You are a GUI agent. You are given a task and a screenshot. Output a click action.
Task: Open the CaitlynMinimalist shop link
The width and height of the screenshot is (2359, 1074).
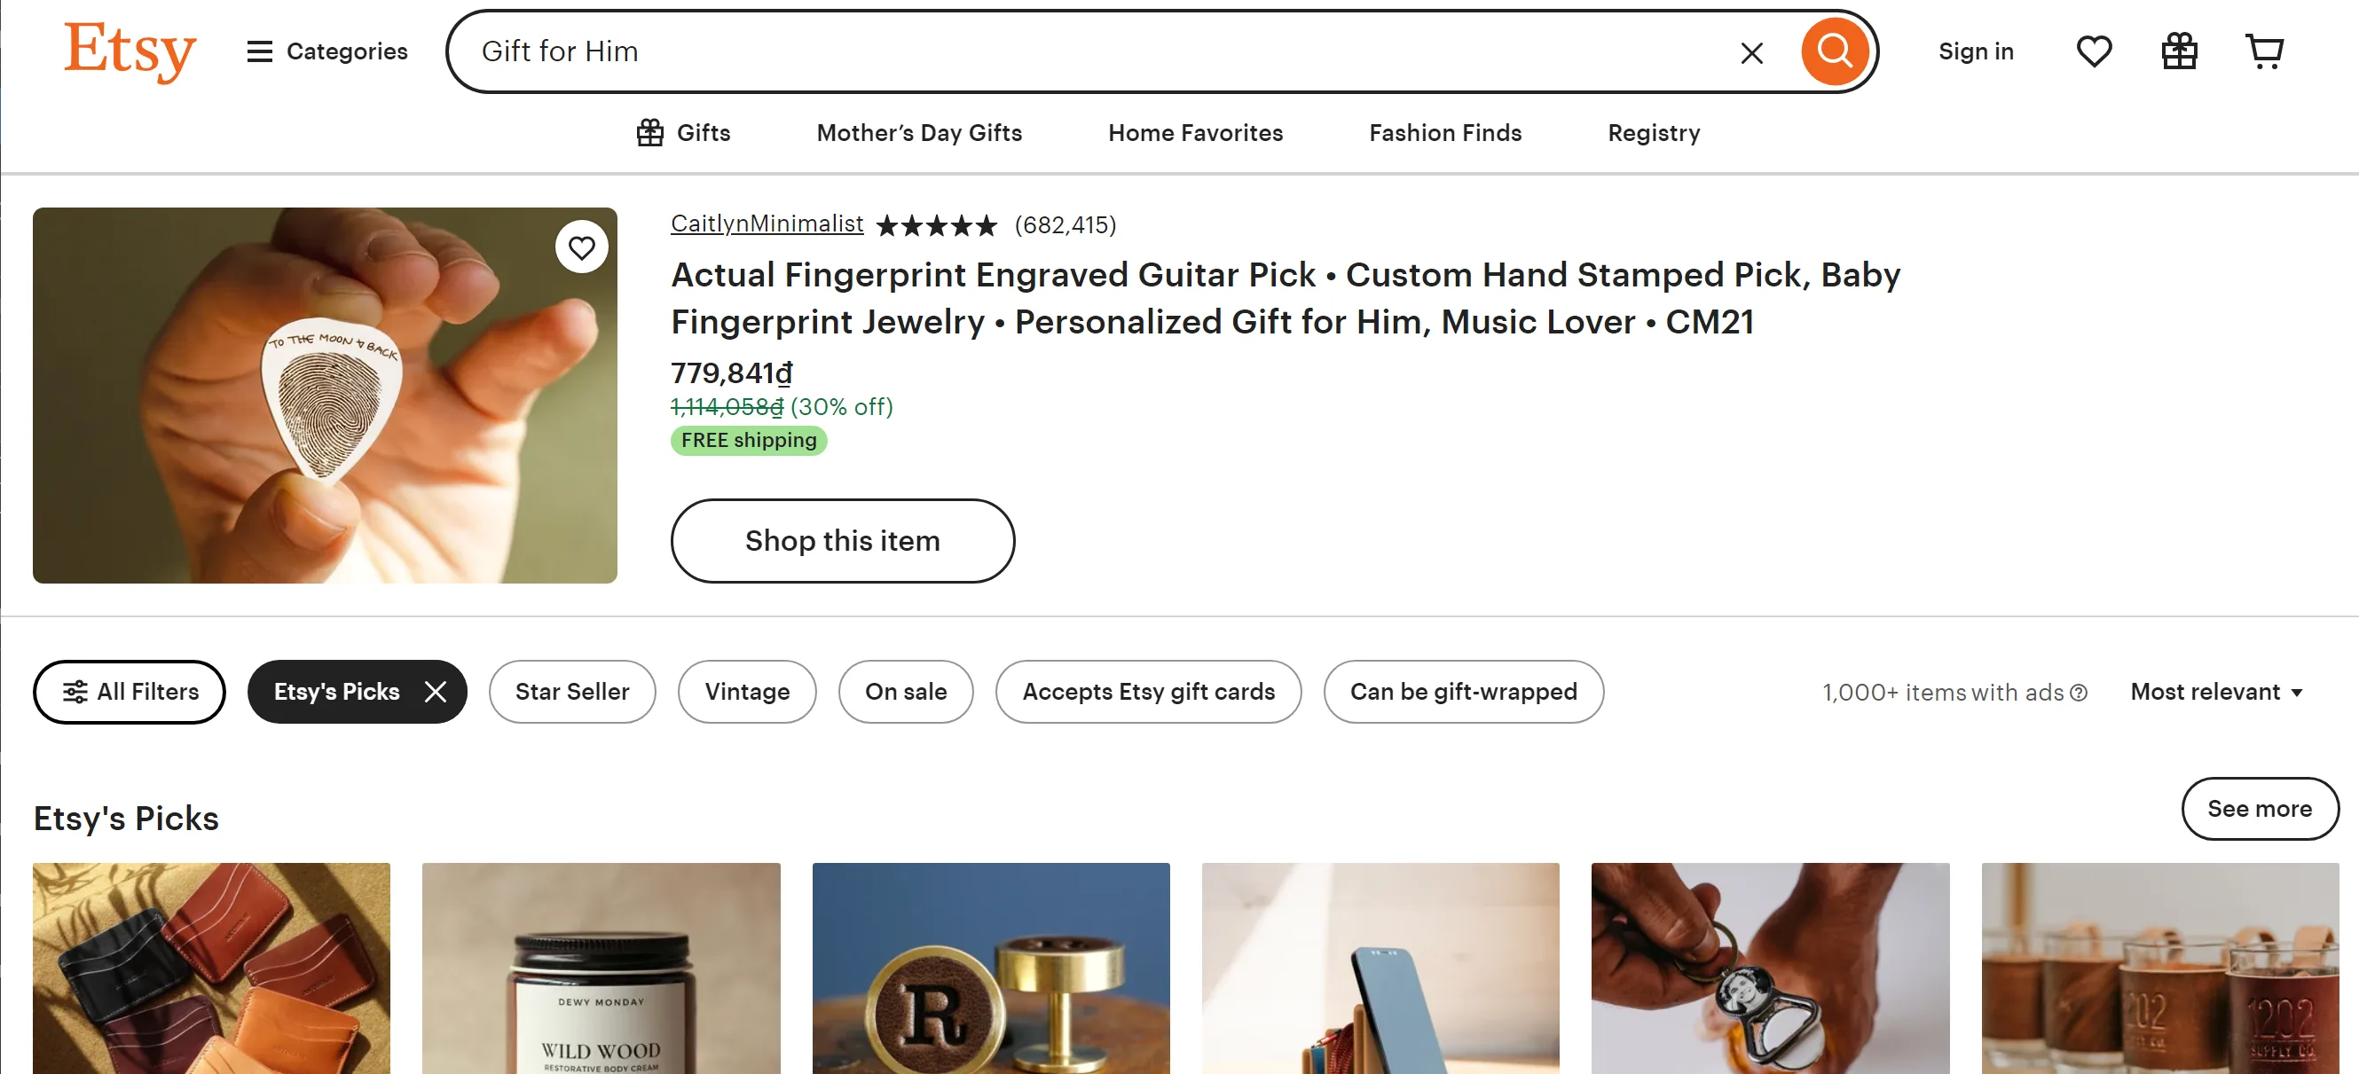click(x=767, y=223)
